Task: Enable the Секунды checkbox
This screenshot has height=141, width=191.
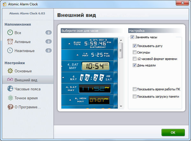Action: 135,52
